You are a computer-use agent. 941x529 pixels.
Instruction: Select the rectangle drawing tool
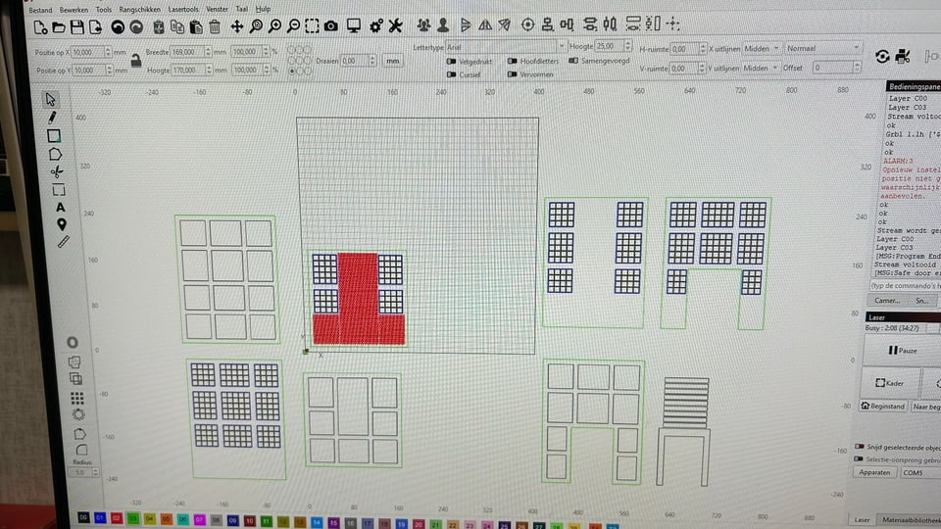click(x=54, y=136)
